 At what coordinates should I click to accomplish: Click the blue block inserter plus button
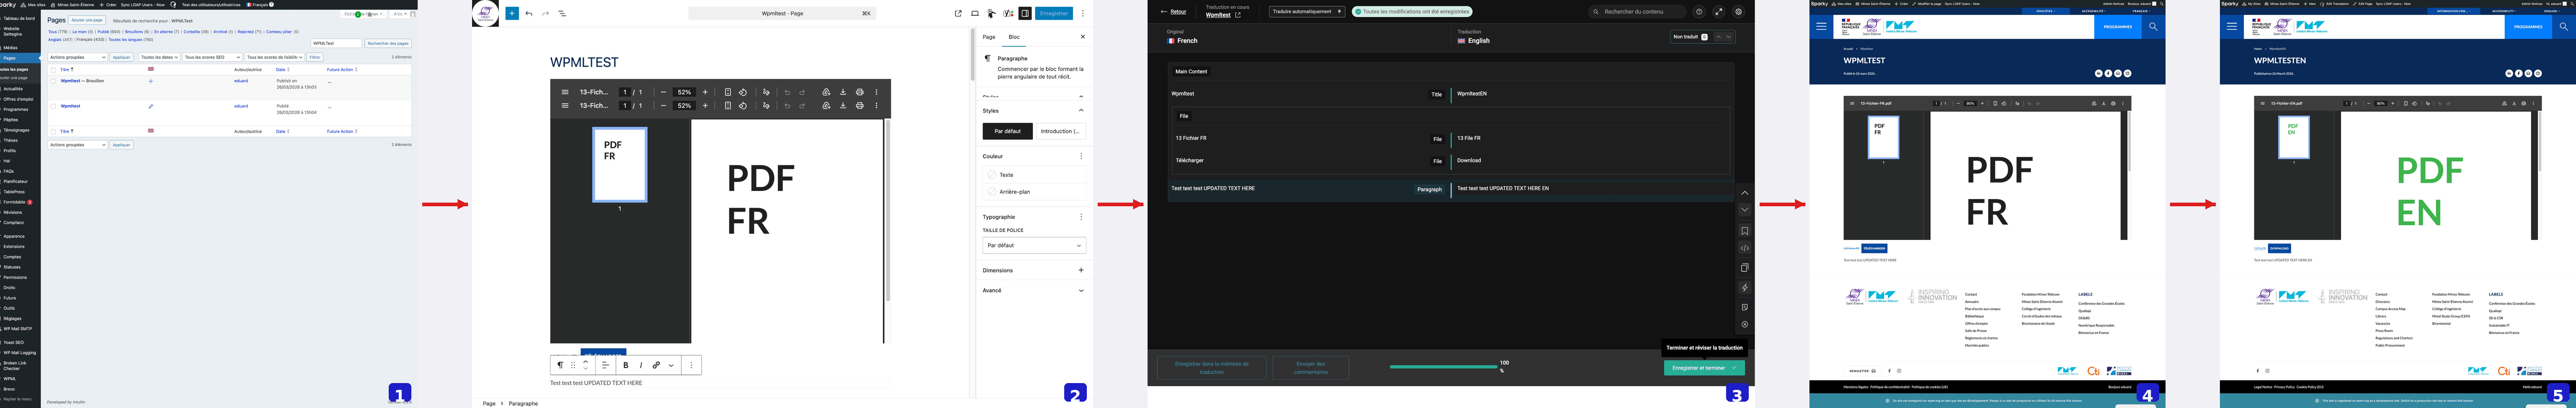pyautogui.click(x=511, y=14)
